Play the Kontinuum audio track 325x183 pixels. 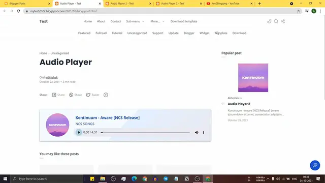[x=79, y=132]
